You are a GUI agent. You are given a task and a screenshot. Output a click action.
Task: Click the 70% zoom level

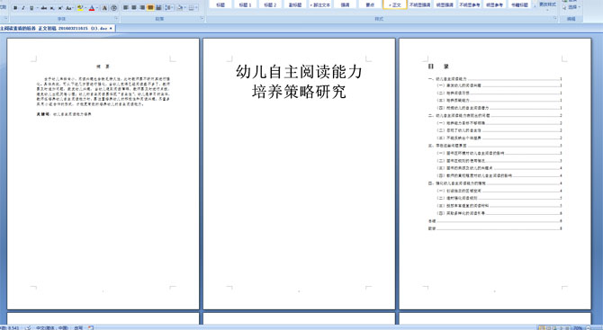click(x=578, y=327)
